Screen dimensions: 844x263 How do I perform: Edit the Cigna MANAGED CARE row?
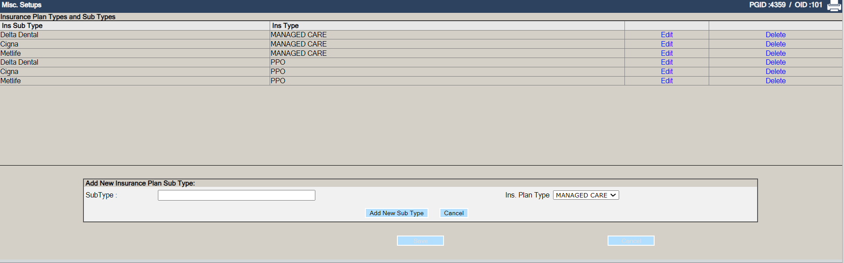[x=667, y=44]
